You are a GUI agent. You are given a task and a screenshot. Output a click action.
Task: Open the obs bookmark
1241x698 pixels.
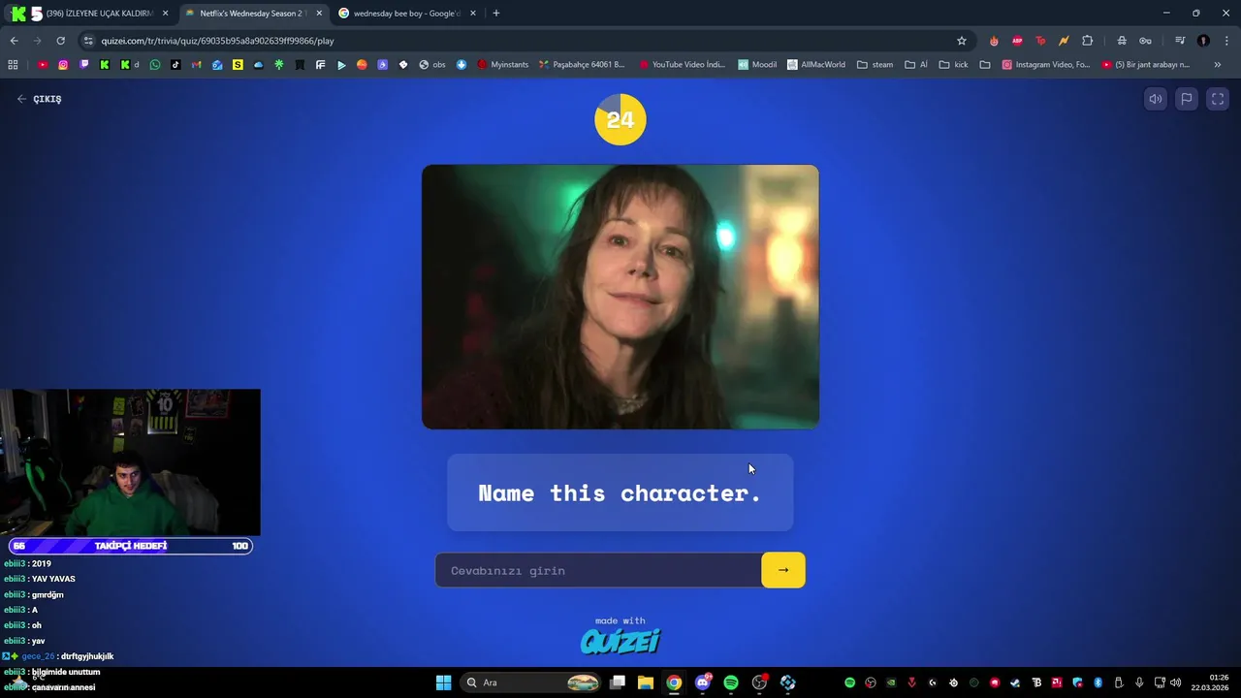click(432, 65)
